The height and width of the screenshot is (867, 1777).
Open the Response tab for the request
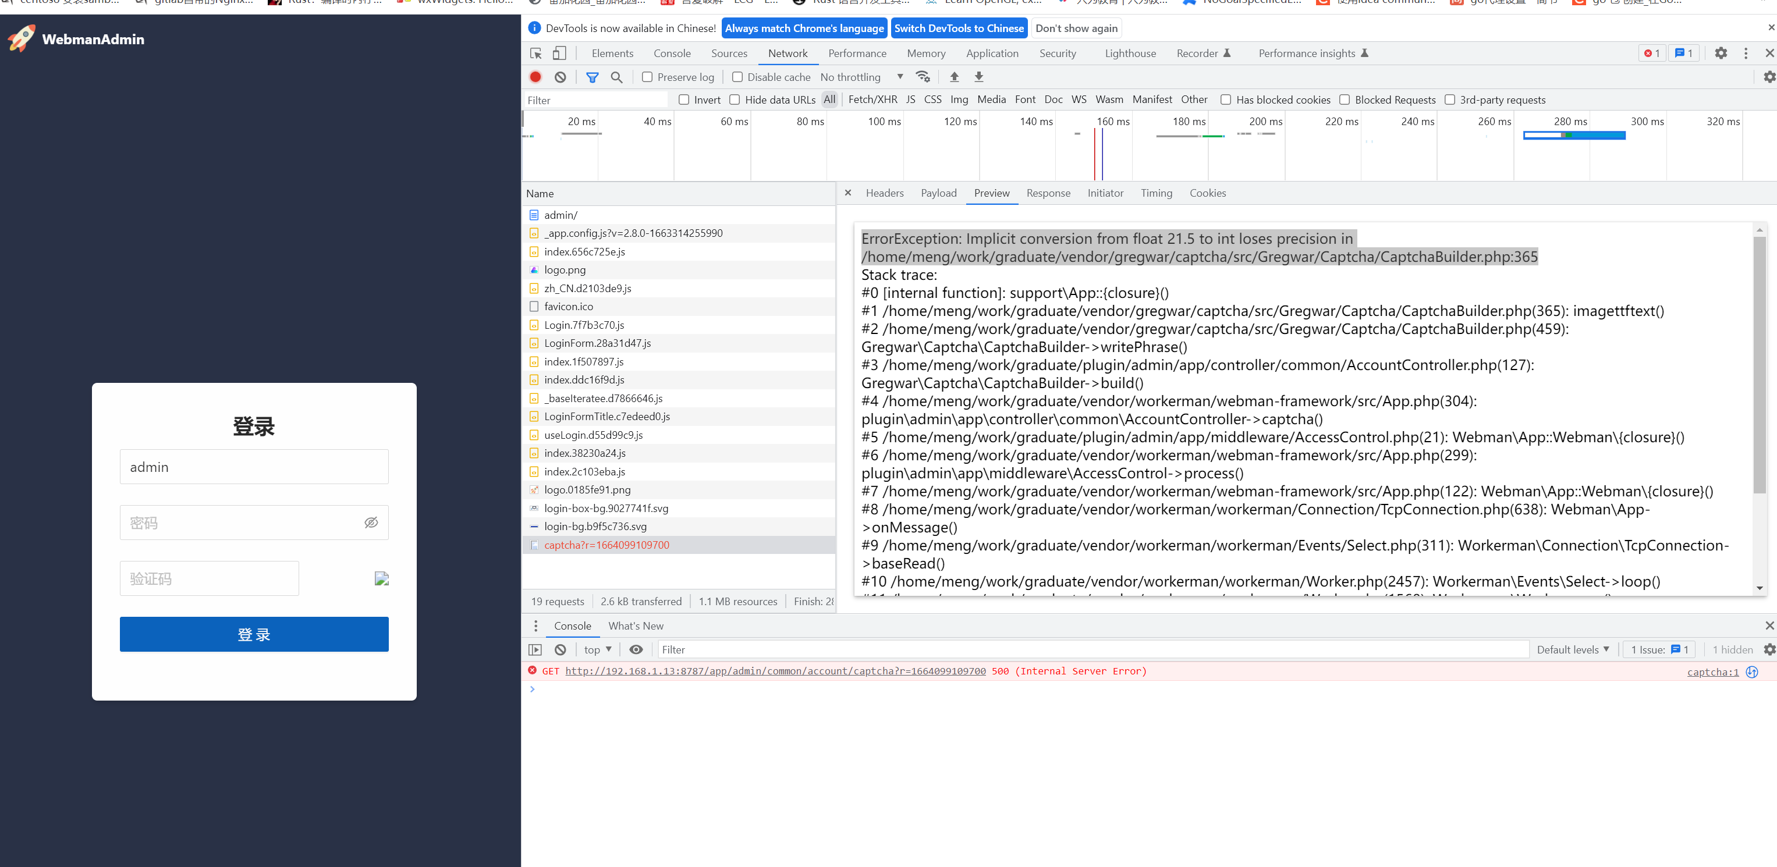click(1048, 193)
